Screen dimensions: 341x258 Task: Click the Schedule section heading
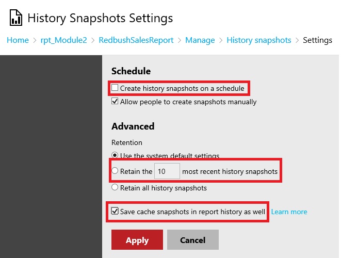point(131,71)
